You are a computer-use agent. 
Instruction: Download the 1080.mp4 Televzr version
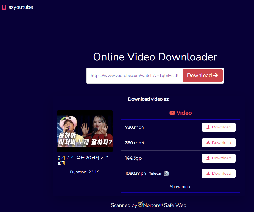click(x=219, y=173)
